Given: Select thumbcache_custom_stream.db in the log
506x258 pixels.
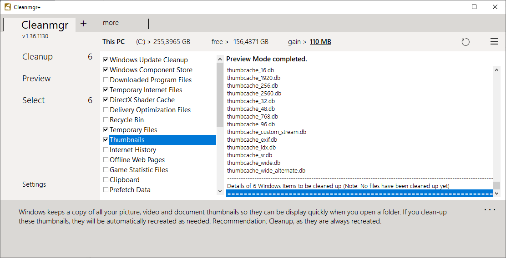Looking at the screenshot, I should (x=267, y=132).
